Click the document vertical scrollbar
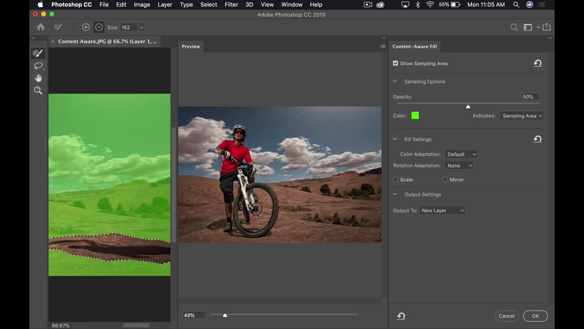The height and width of the screenshot is (329, 584). [x=174, y=185]
